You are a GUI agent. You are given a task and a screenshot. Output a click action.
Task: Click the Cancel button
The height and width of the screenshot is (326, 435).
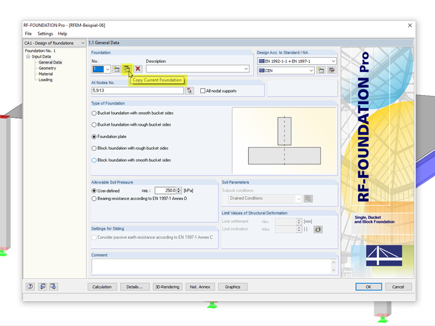398,287
